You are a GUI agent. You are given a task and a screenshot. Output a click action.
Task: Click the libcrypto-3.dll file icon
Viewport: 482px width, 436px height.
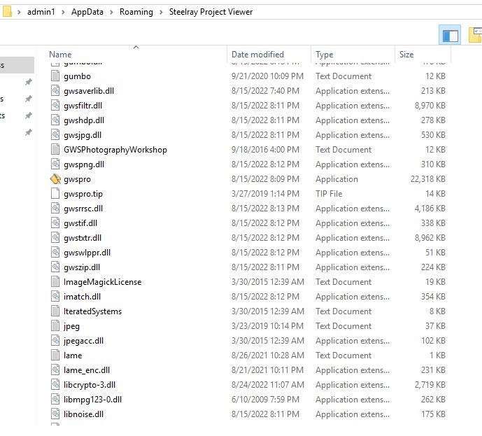[56, 385]
